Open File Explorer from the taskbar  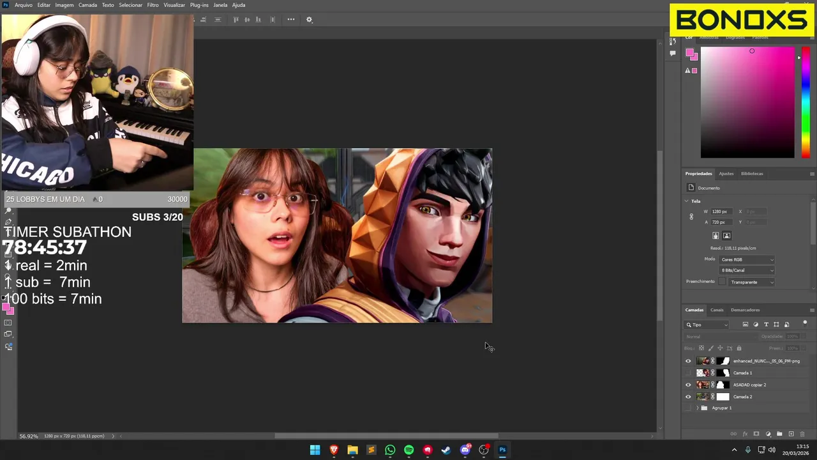(352, 450)
